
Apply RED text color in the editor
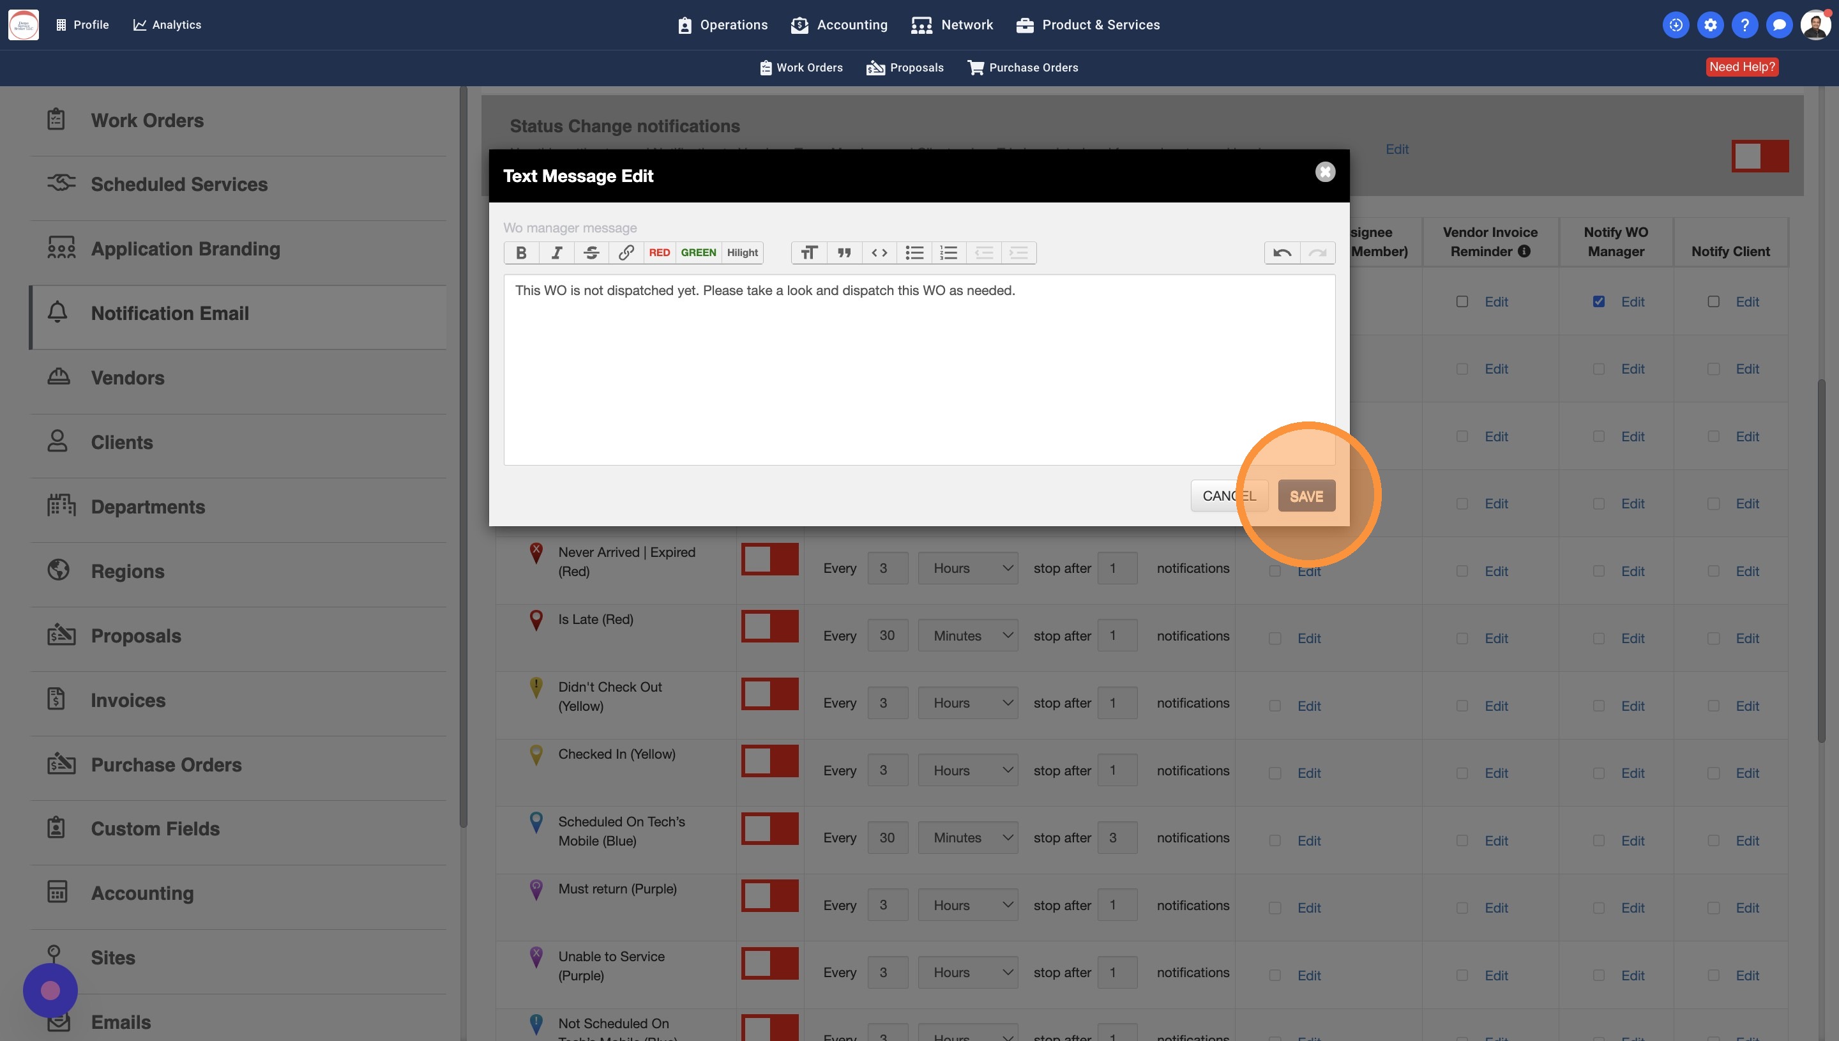click(x=659, y=252)
